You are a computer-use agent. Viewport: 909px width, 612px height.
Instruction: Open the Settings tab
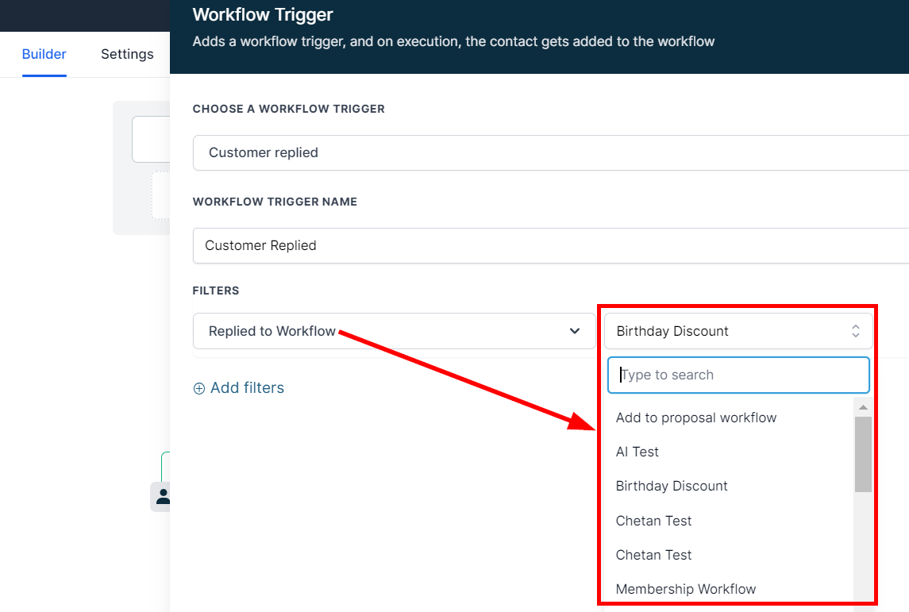(x=127, y=54)
